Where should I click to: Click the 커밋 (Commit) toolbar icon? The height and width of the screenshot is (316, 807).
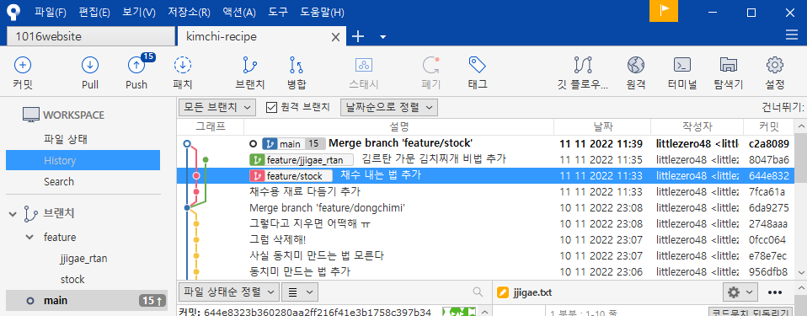(22, 66)
